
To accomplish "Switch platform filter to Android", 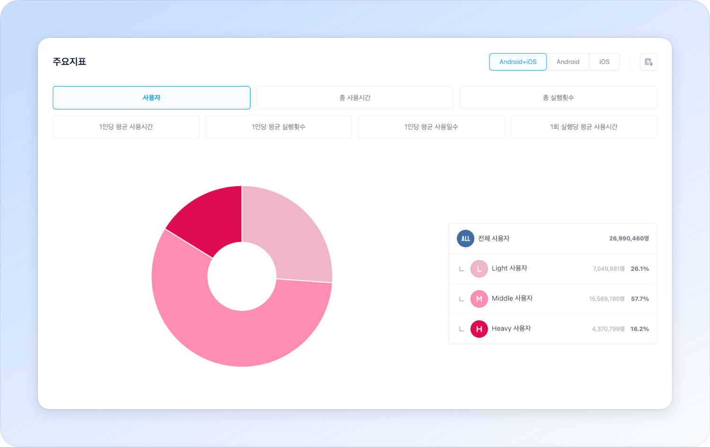I will pyautogui.click(x=568, y=62).
